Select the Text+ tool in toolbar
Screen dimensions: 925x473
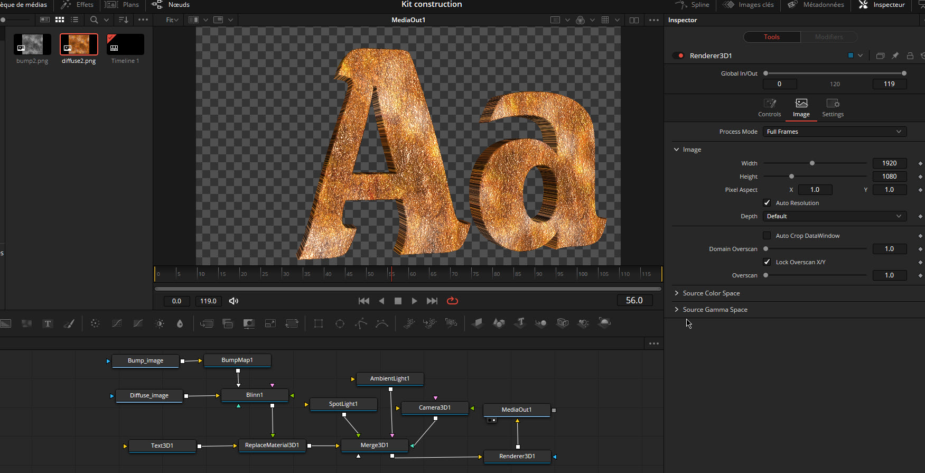click(x=48, y=323)
